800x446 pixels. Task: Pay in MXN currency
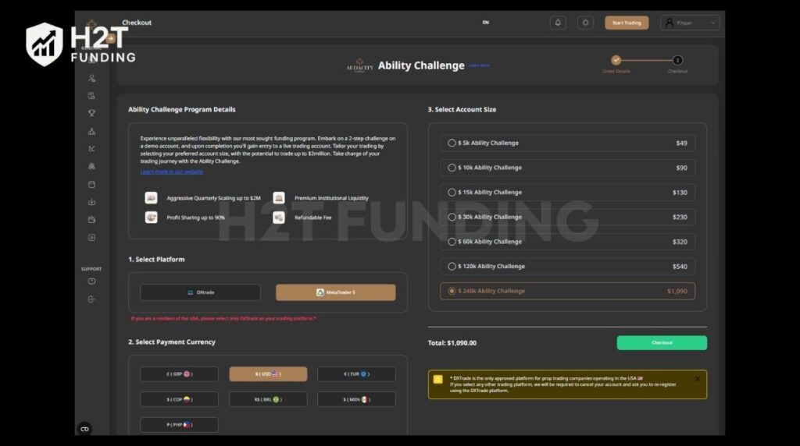pyautogui.click(x=356, y=399)
